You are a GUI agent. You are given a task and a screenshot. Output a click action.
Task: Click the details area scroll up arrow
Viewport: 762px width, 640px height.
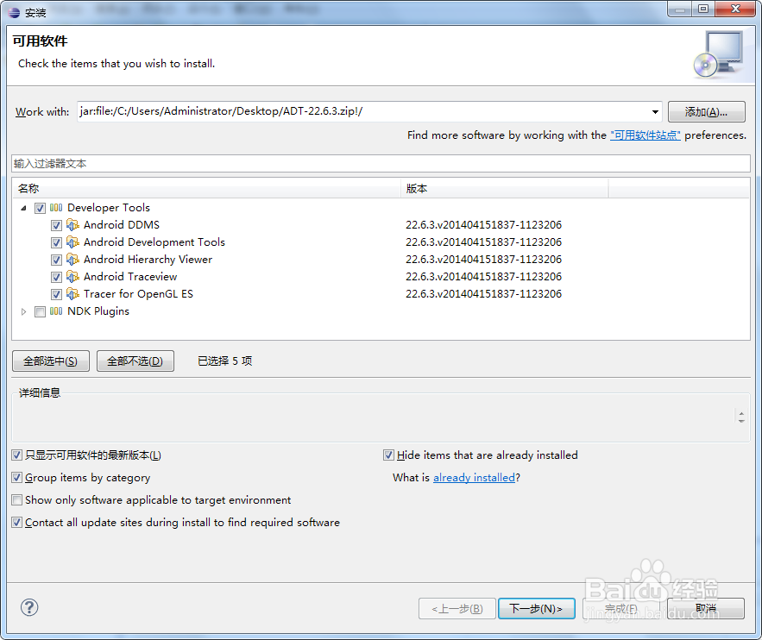pyautogui.click(x=741, y=413)
